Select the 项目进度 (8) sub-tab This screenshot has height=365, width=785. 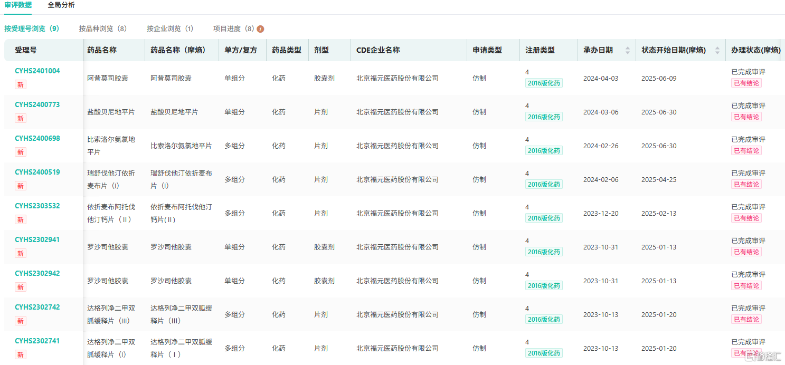[x=234, y=28]
